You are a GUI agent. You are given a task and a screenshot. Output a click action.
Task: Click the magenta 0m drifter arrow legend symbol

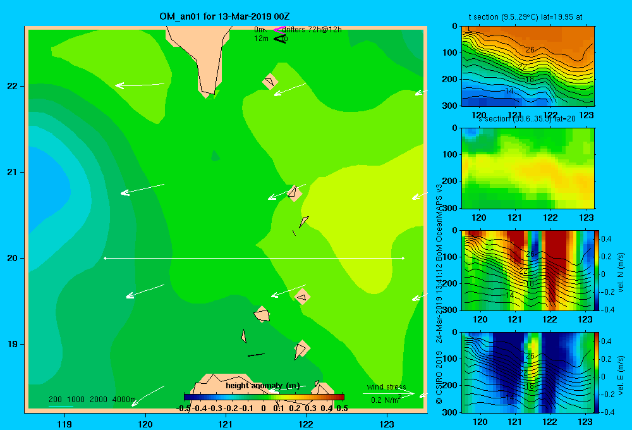[x=279, y=30]
